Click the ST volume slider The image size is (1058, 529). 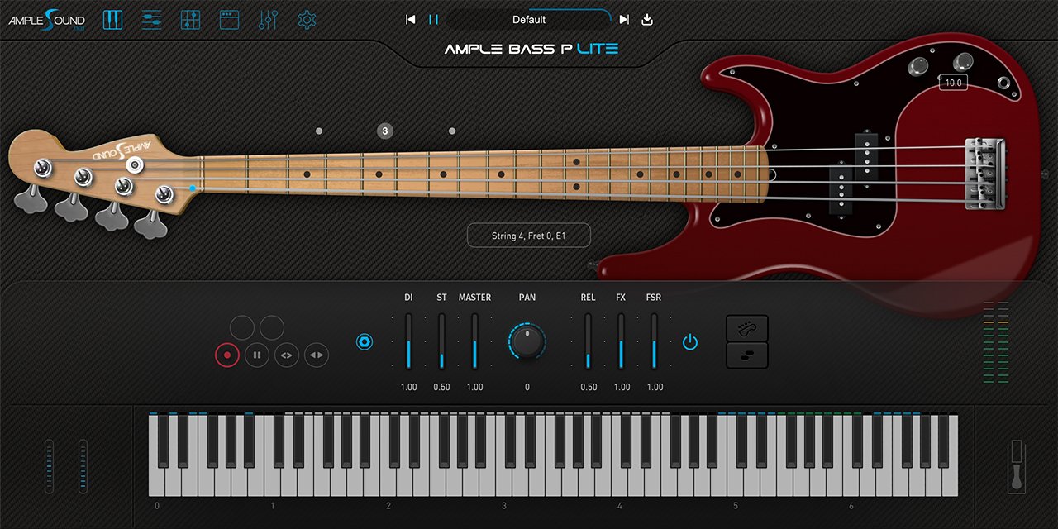(441, 341)
